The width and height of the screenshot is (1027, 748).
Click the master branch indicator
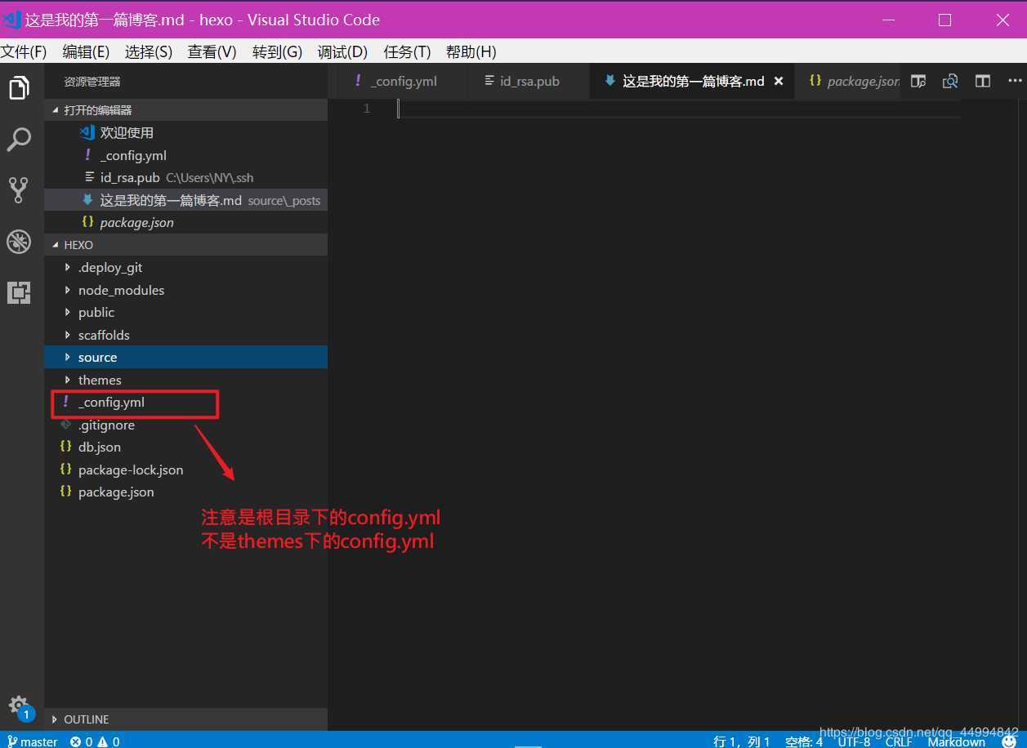click(x=33, y=741)
